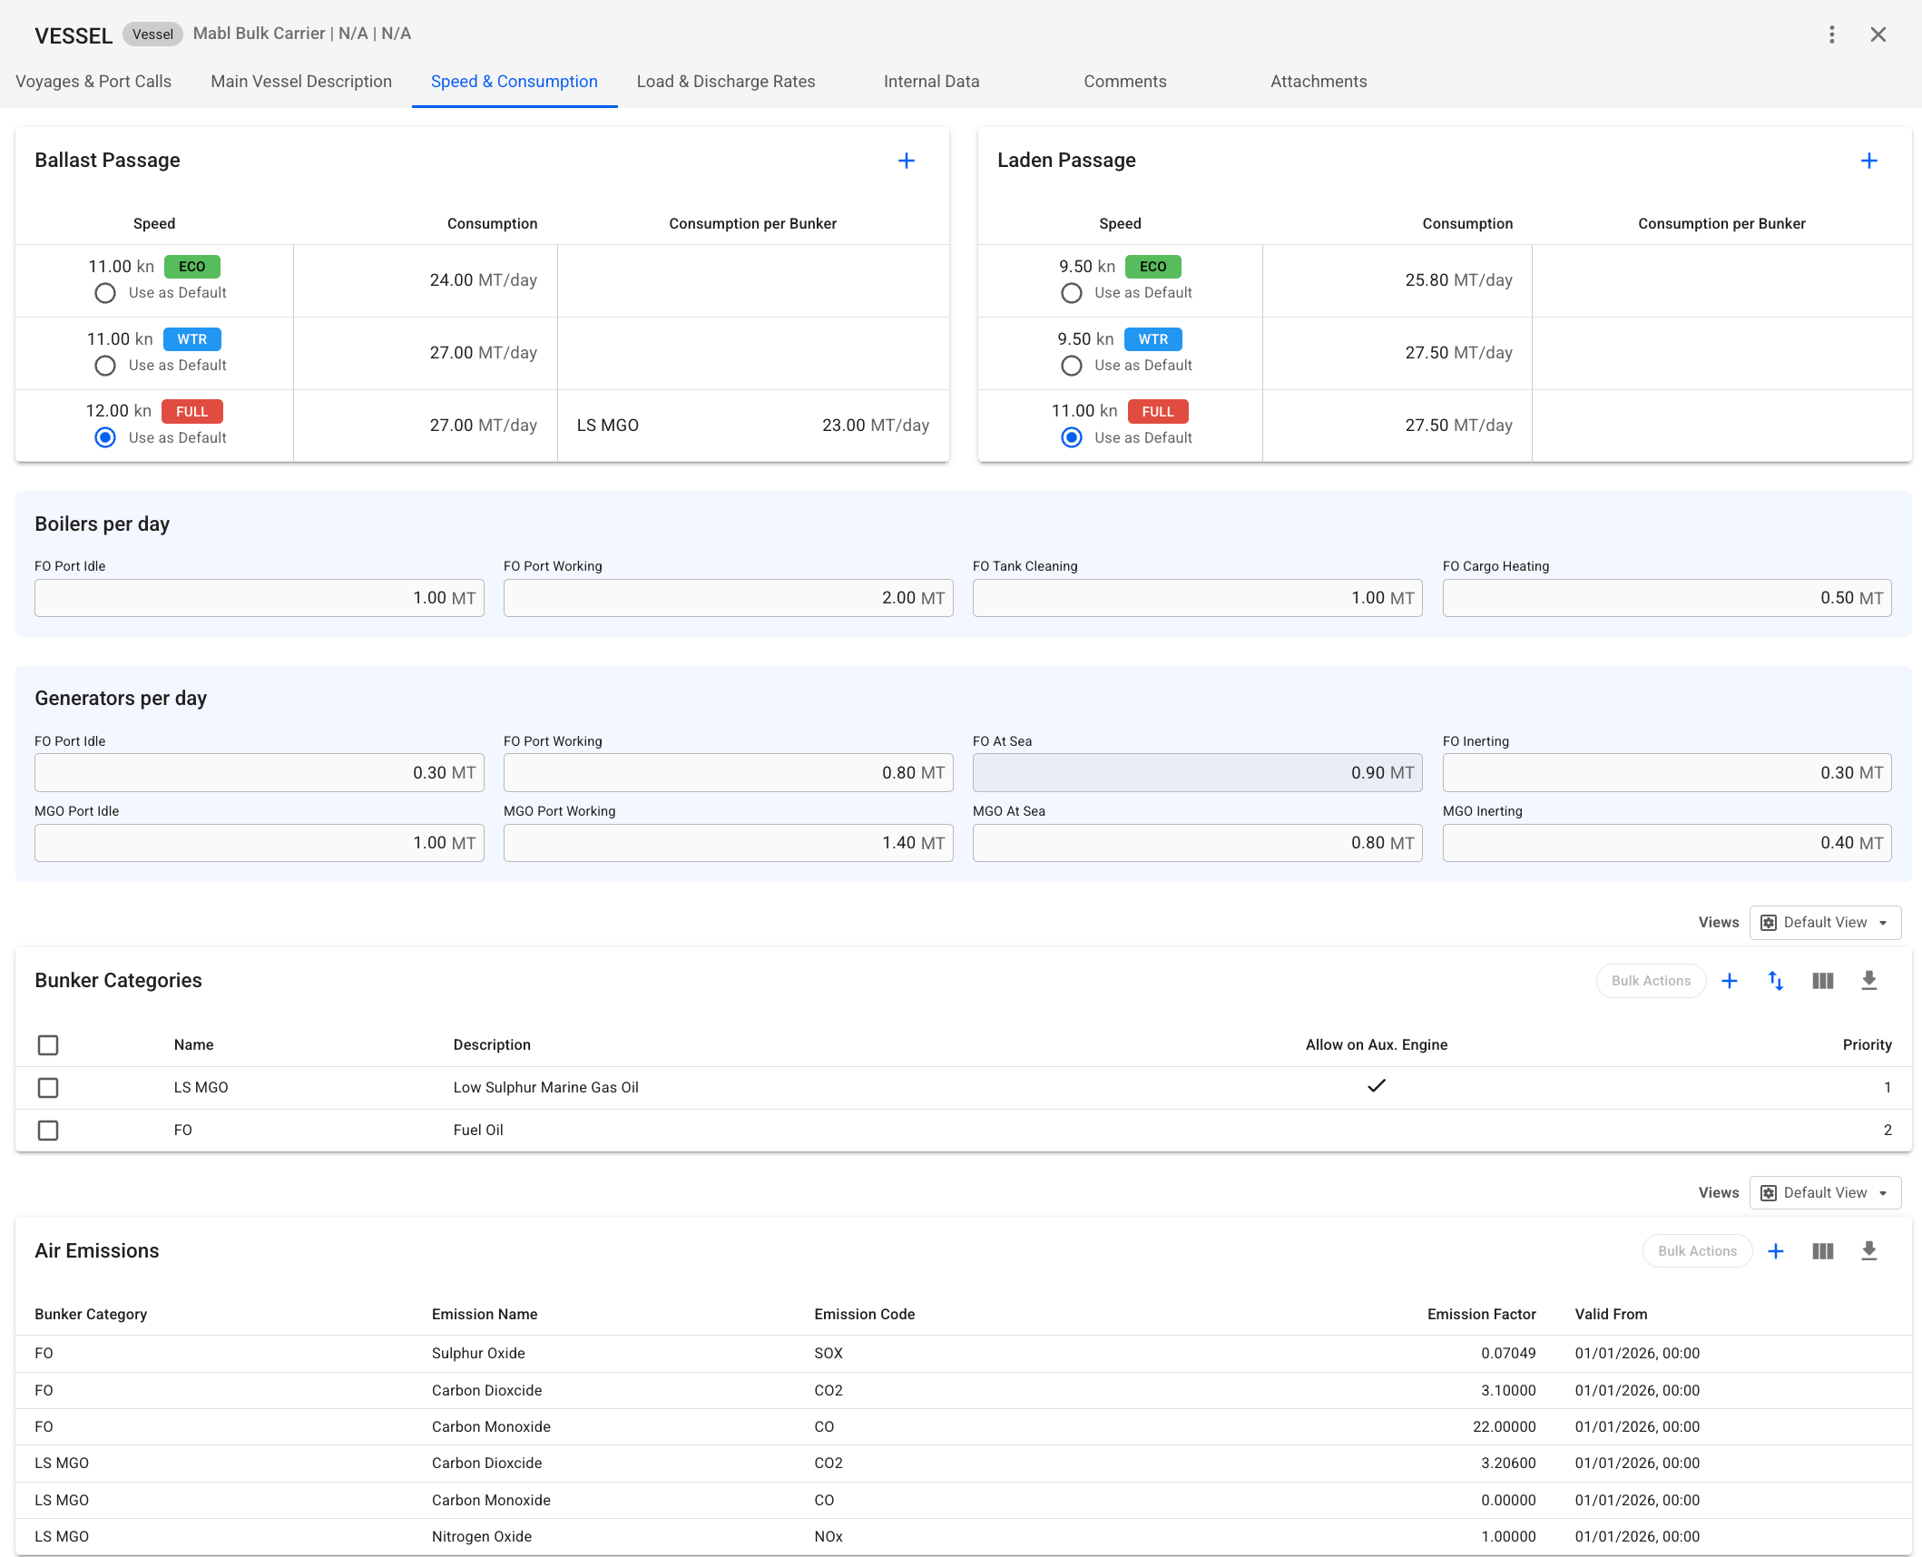Screen dimensions: 1922x1557
Task: Add a new Air Emissions entry
Action: (x=1775, y=1251)
